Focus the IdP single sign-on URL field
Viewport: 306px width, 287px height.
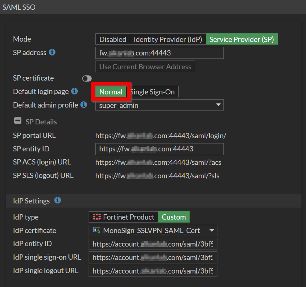153,257
